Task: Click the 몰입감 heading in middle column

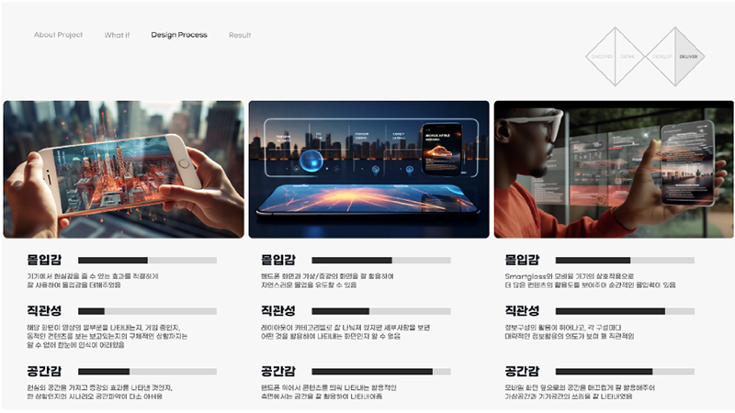Action: pos(278,260)
